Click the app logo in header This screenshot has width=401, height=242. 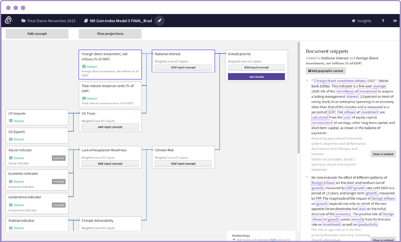coord(9,20)
